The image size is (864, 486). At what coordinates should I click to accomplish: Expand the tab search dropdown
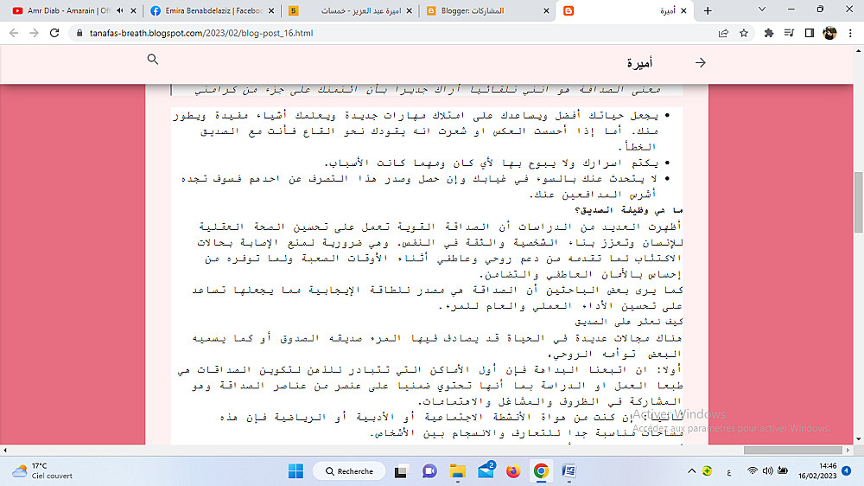pos(762,10)
